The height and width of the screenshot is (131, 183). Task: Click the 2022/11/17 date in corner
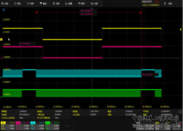tap(177, 129)
